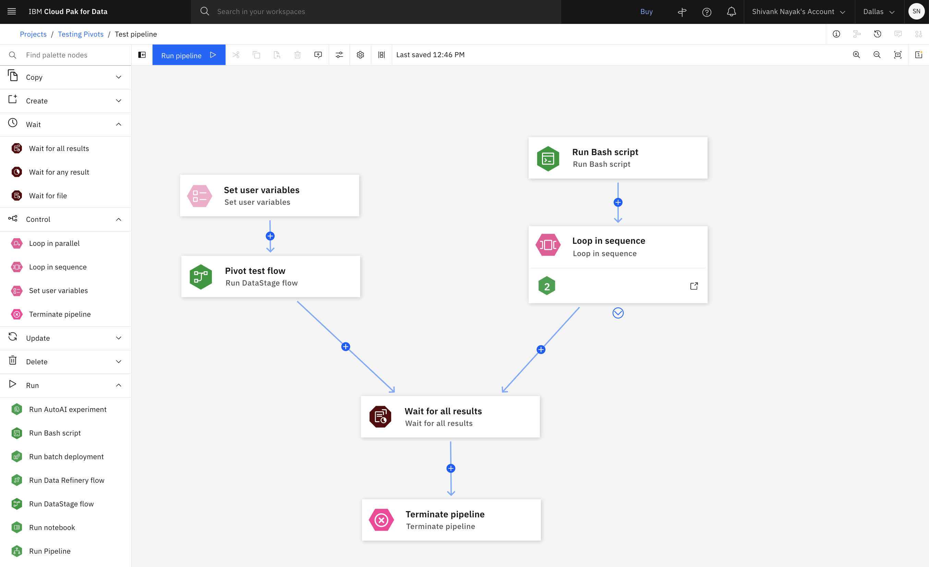This screenshot has height=567, width=929.
Task: Click the plus on link from Loop in sequence
Action: point(541,350)
